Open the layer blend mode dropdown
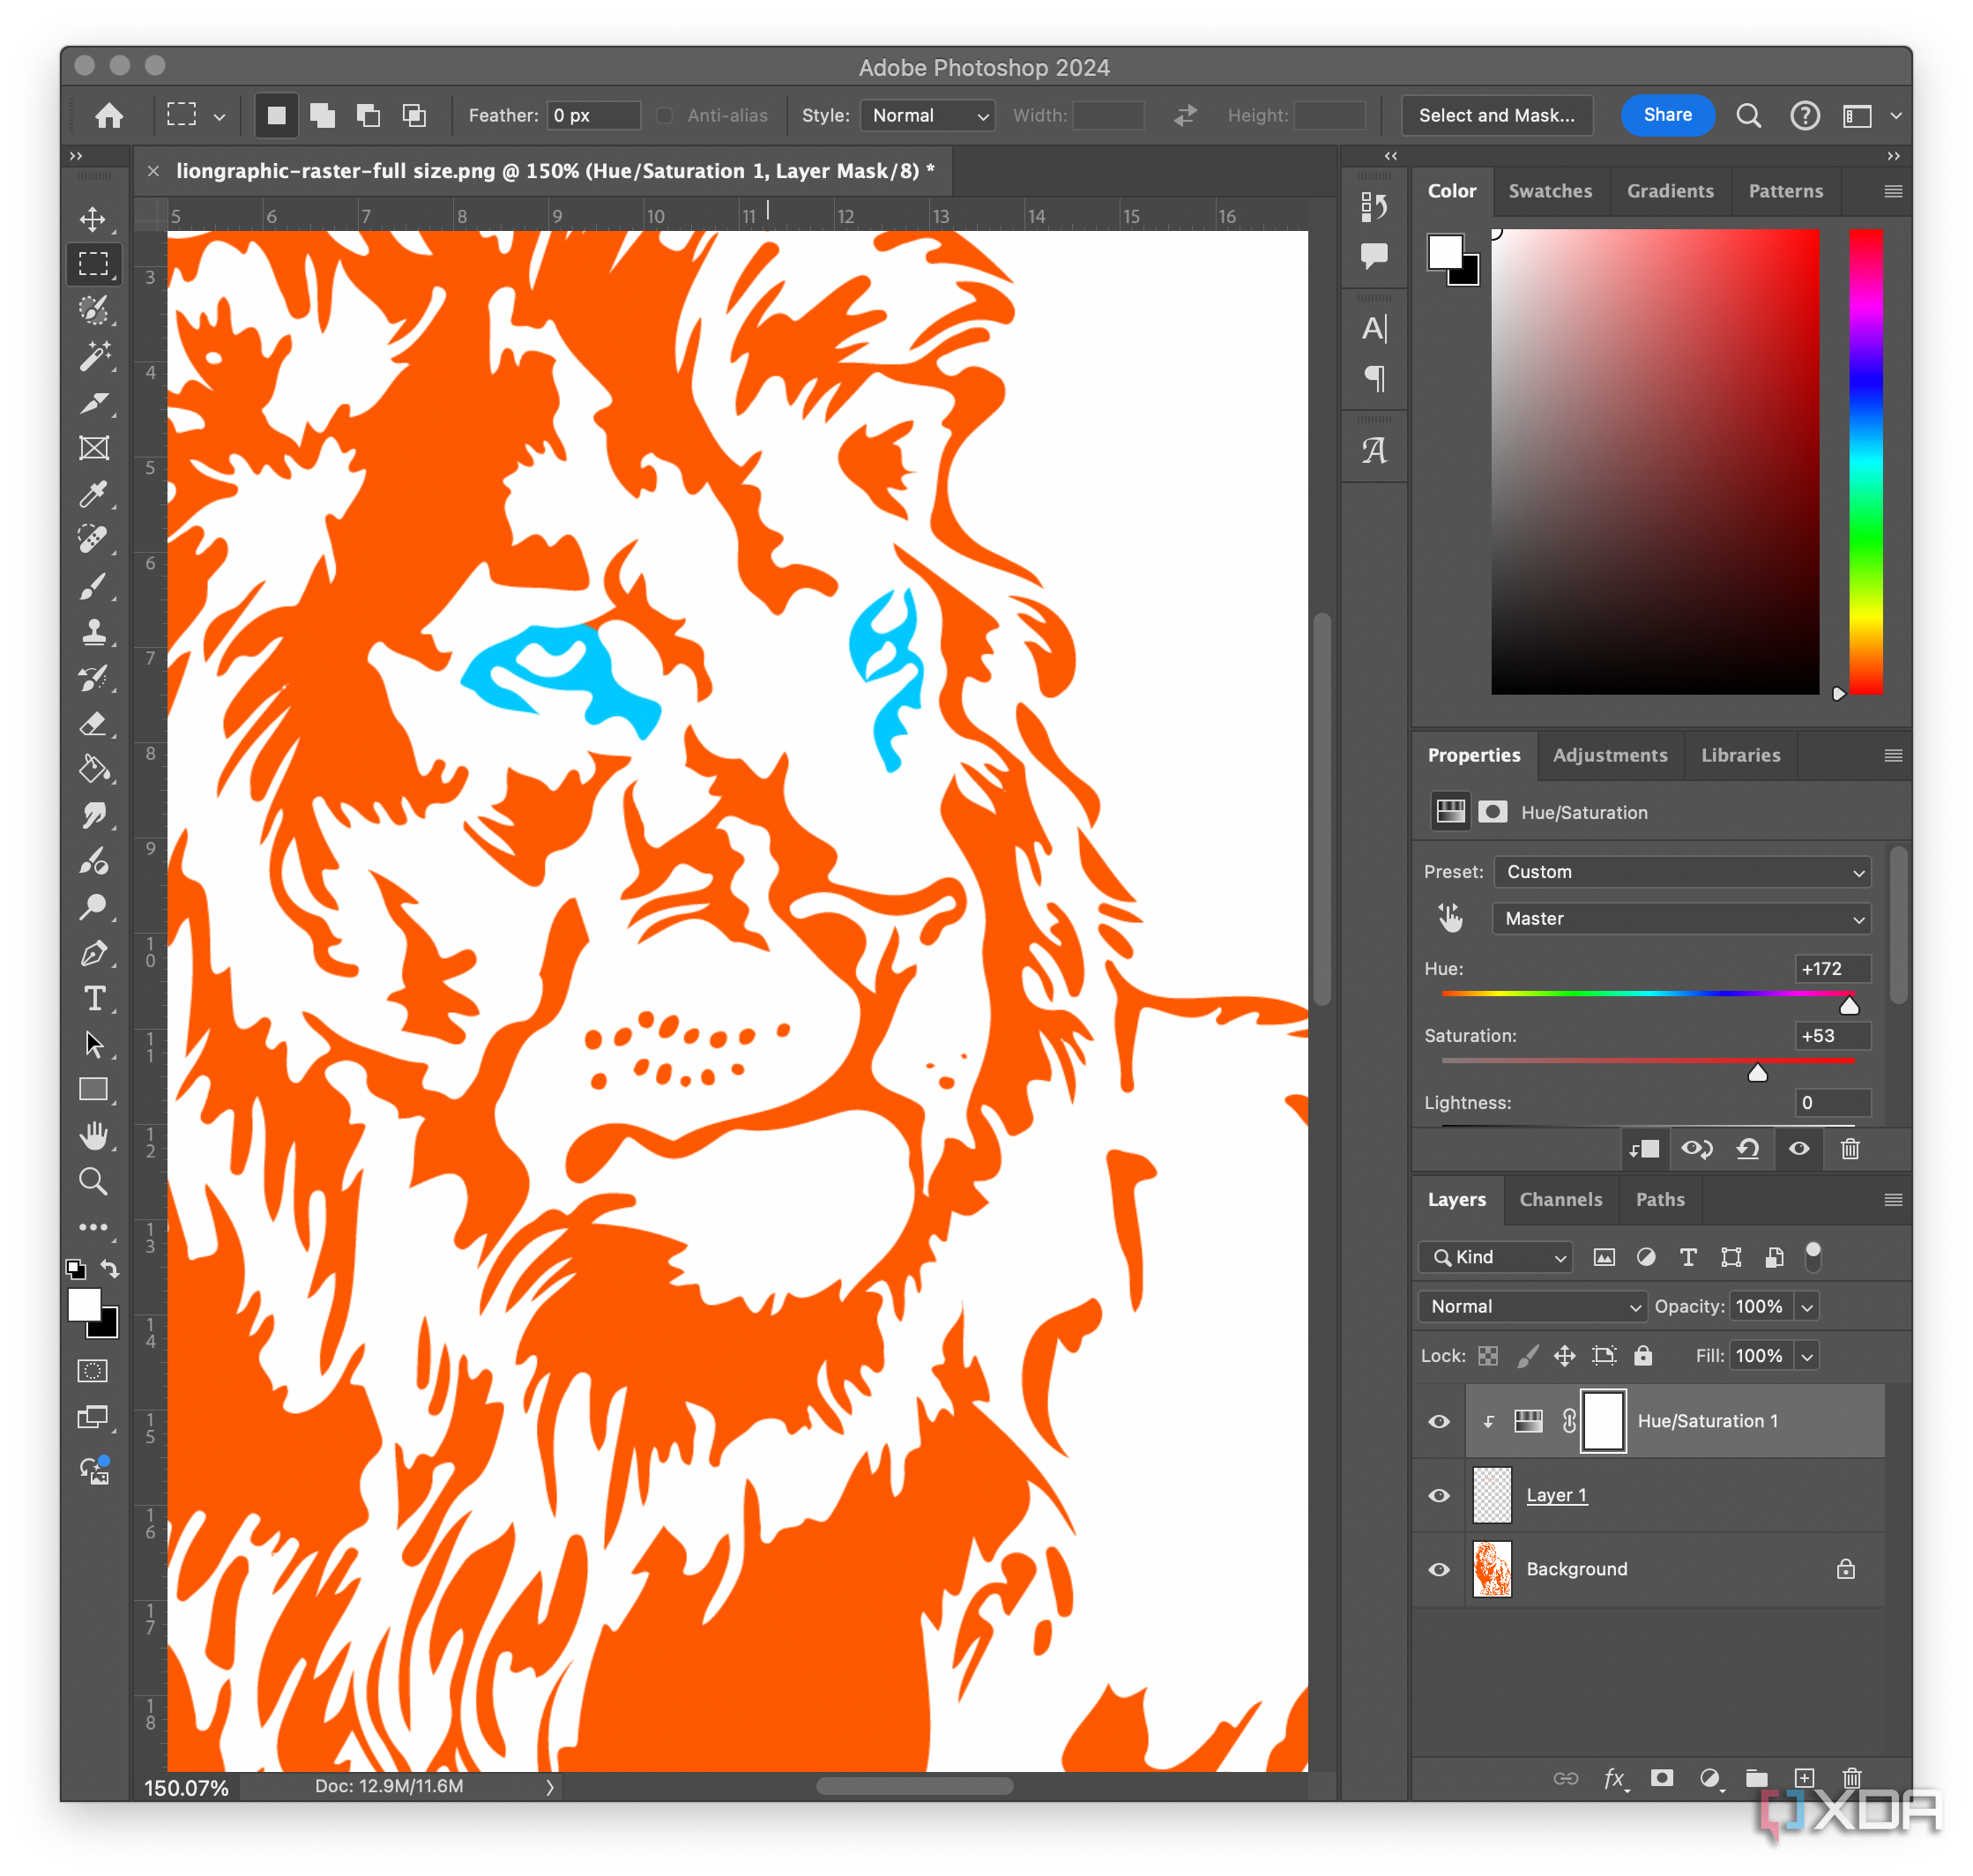 pyautogui.click(x=1531, y=1306)
